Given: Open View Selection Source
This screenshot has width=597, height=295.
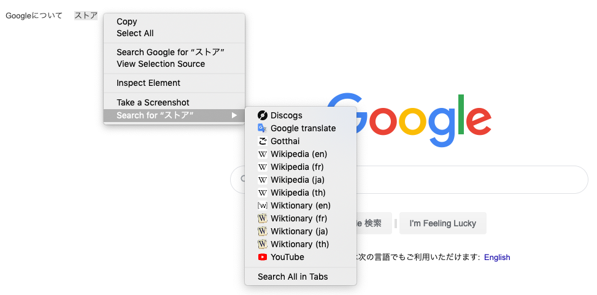Looking at the screenshot, I should (x=161, y=64).
